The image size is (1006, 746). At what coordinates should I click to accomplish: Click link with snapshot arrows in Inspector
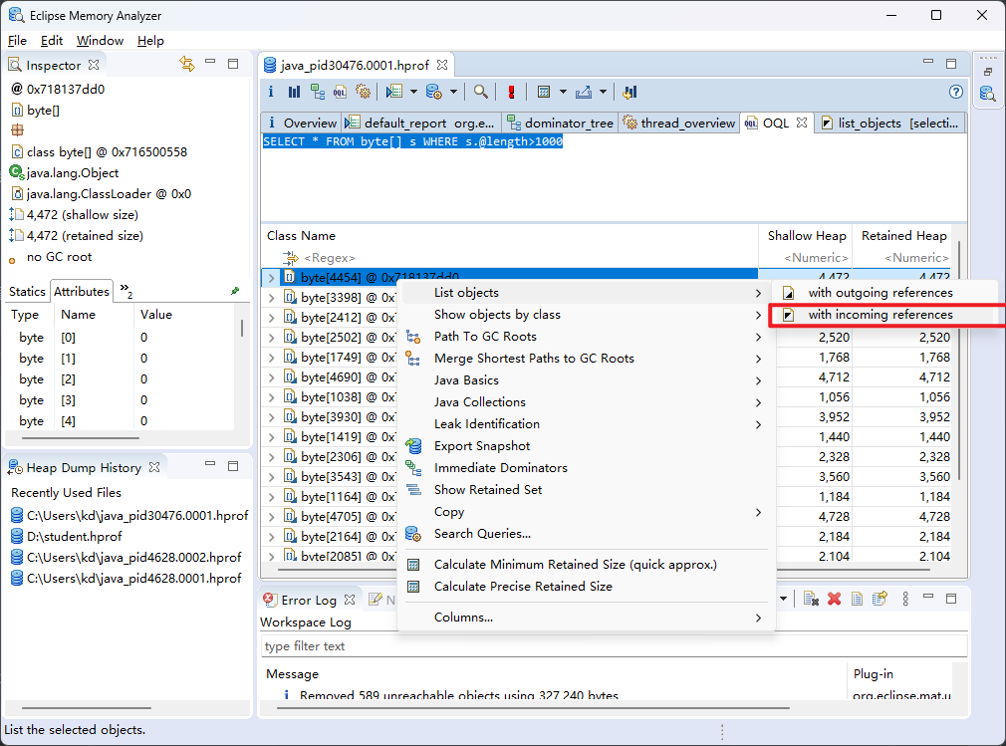[x=186, y=64]
